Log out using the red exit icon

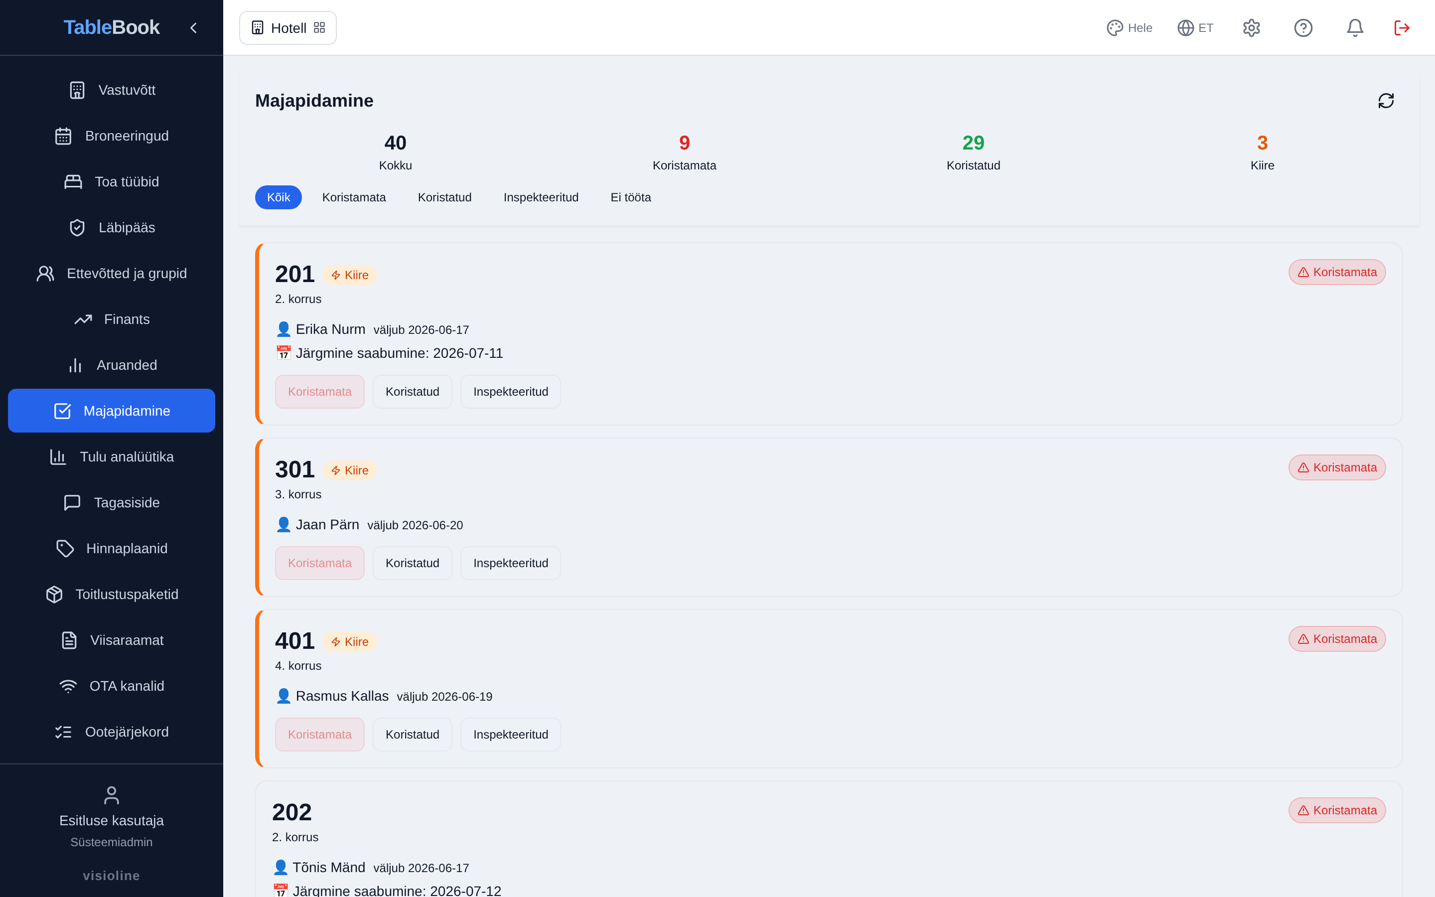click(1402, 28)
